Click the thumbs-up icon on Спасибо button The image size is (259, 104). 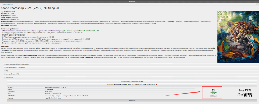pos(50,98)
